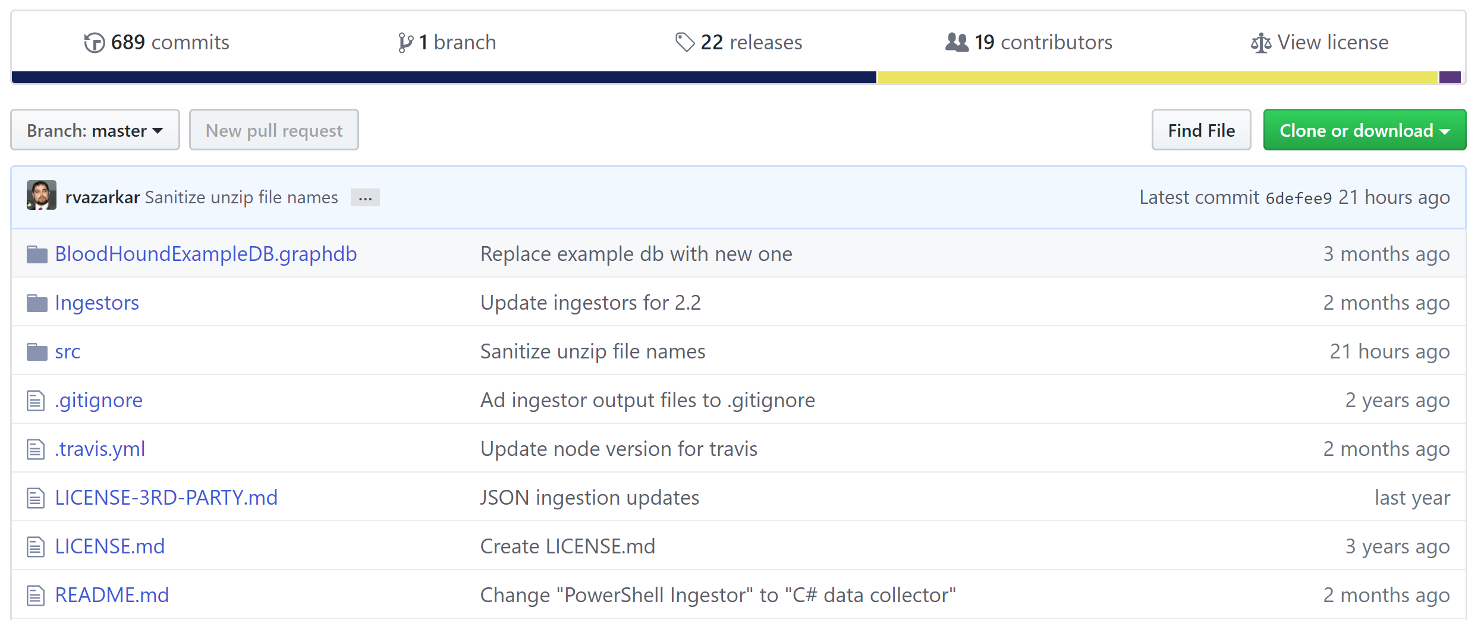Click '21 hours ago' timestamp in src row
The image size is (1484, 620).
pyautogui.click(x=1390, y=351)
